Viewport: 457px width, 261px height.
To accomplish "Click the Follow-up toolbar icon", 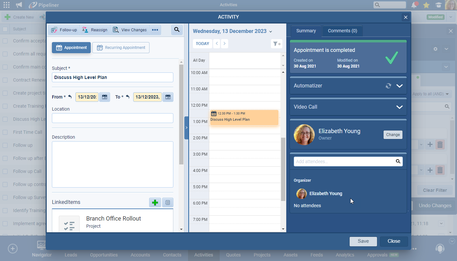I will pyautogui.click(x=64, y=30).
